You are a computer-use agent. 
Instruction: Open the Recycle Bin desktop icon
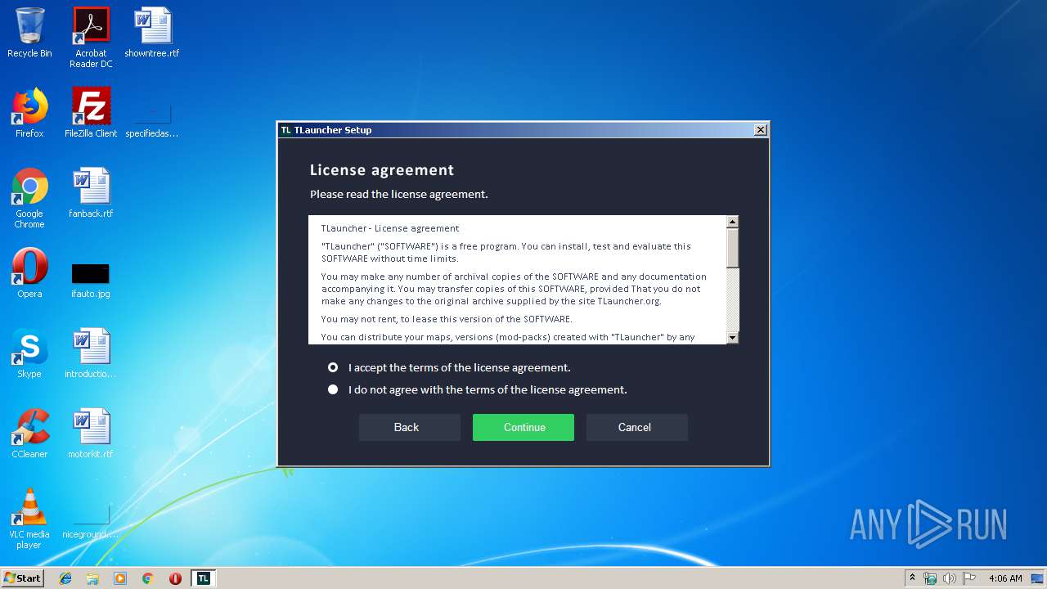tap(29, 33)
